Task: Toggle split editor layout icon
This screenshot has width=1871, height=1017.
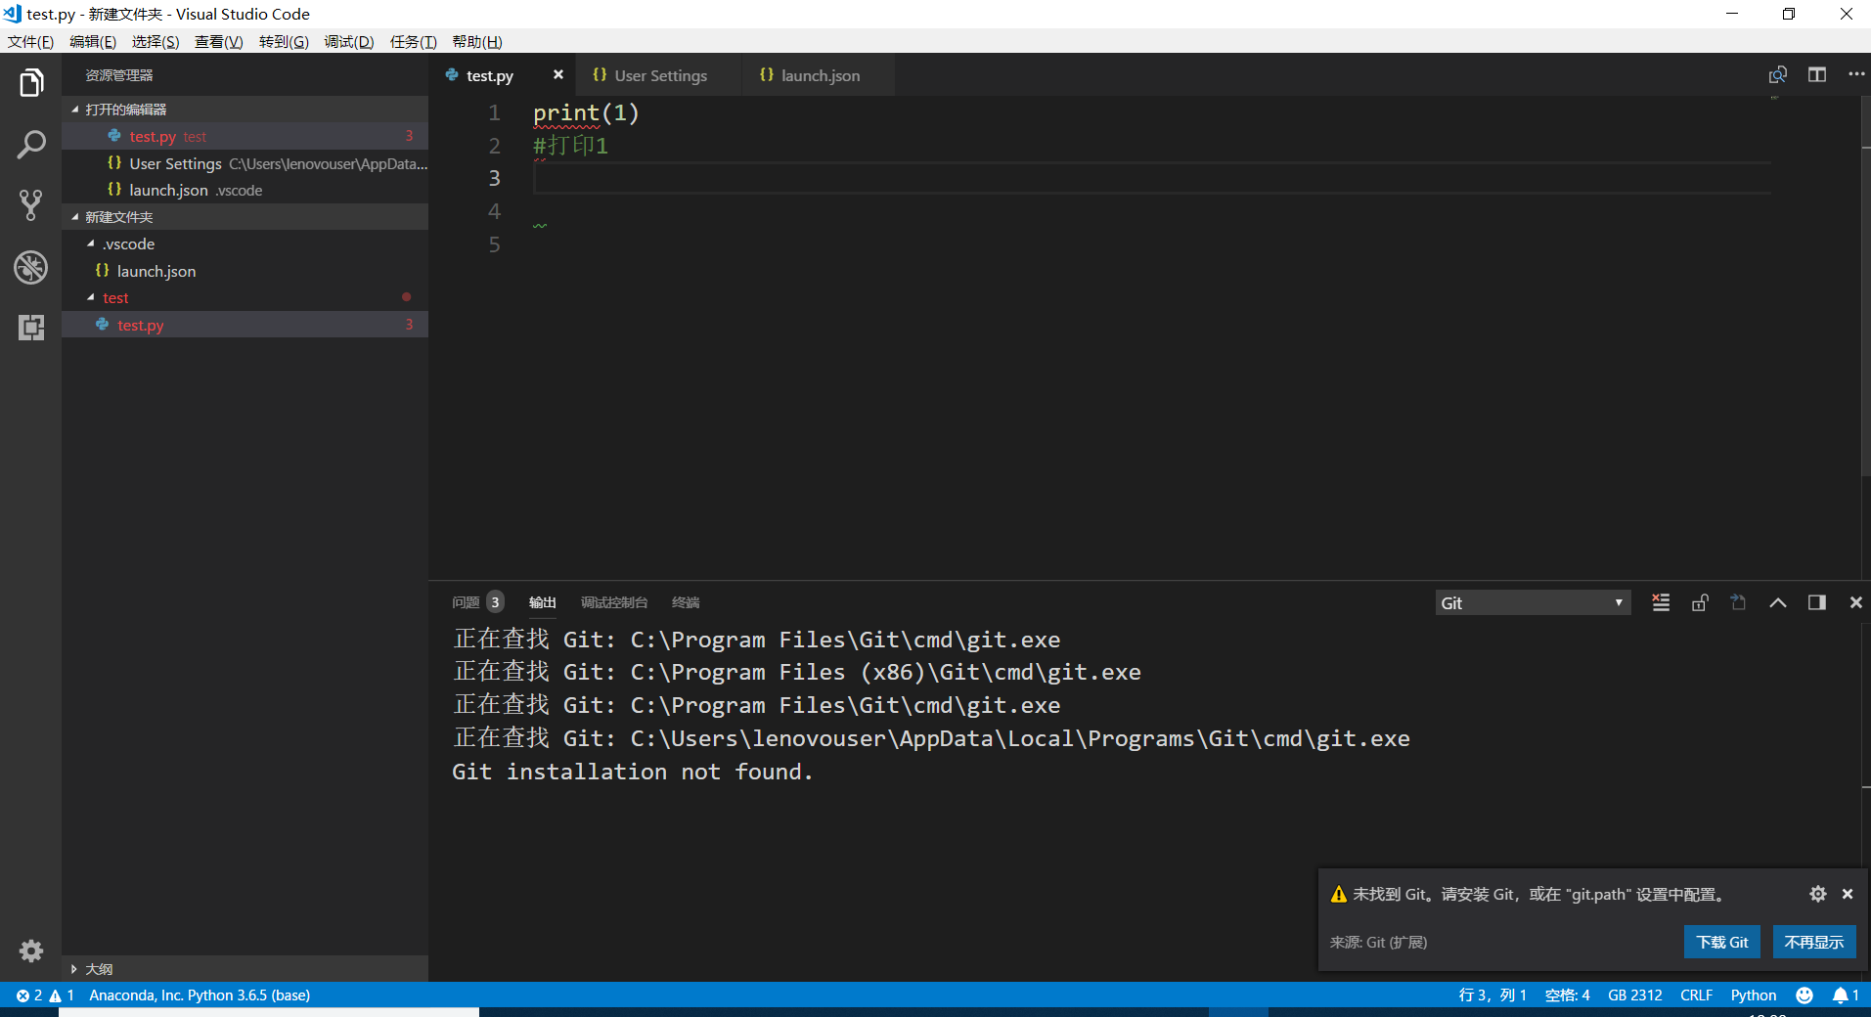Action: (x=1818, y=74)
